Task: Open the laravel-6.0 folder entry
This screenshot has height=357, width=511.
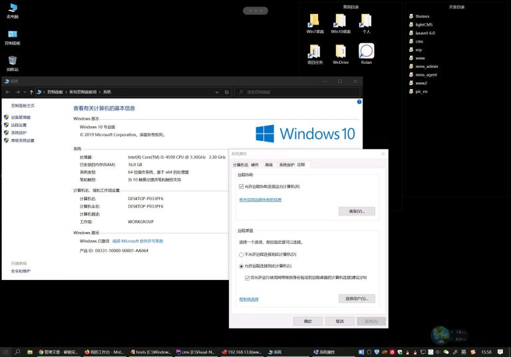Action: pyautogui.click(x=422, y=33)
